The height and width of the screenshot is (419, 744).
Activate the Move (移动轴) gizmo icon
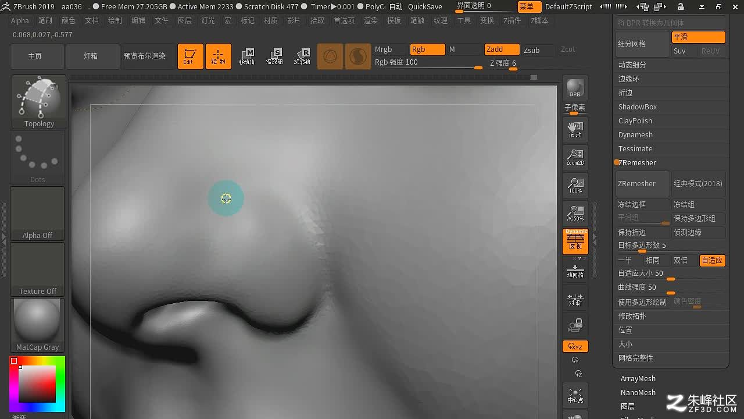[x=246, y=56]
